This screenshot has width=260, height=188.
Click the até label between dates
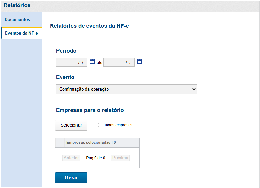pos(100,62)
